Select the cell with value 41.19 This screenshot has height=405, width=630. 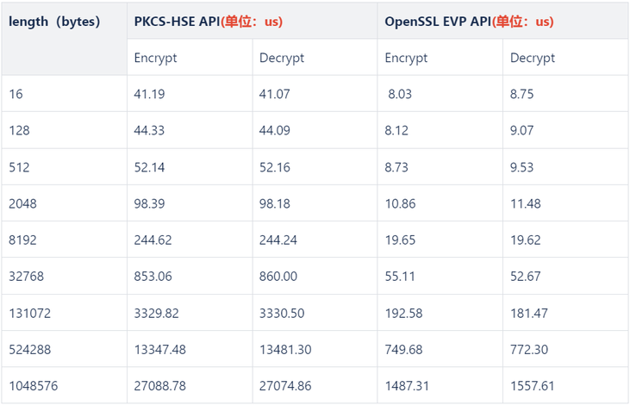tap(190, 94)
